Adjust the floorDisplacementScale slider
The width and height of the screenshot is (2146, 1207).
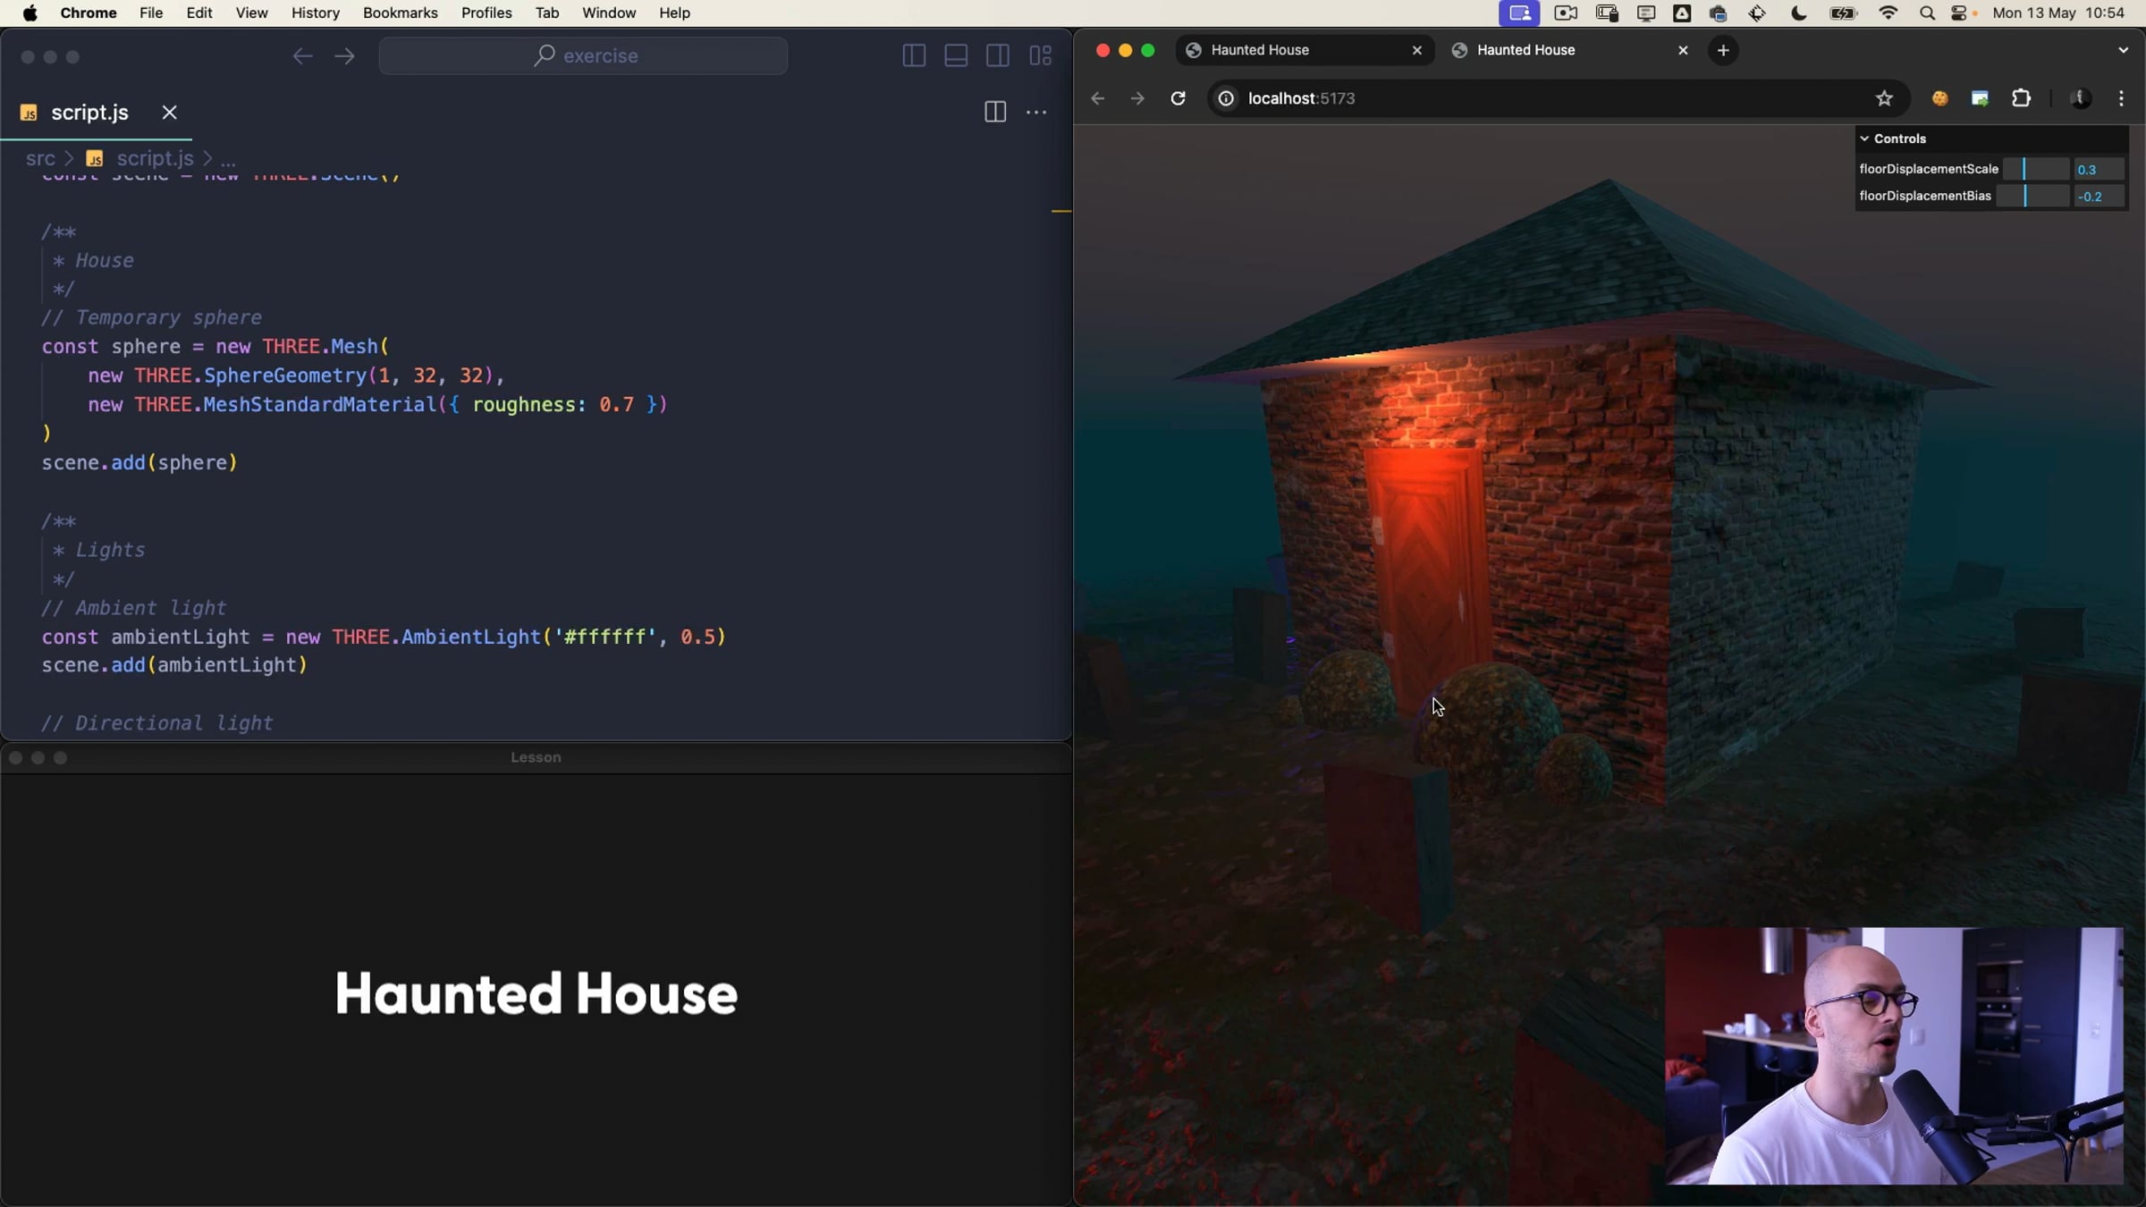[x=2035, y=169]
